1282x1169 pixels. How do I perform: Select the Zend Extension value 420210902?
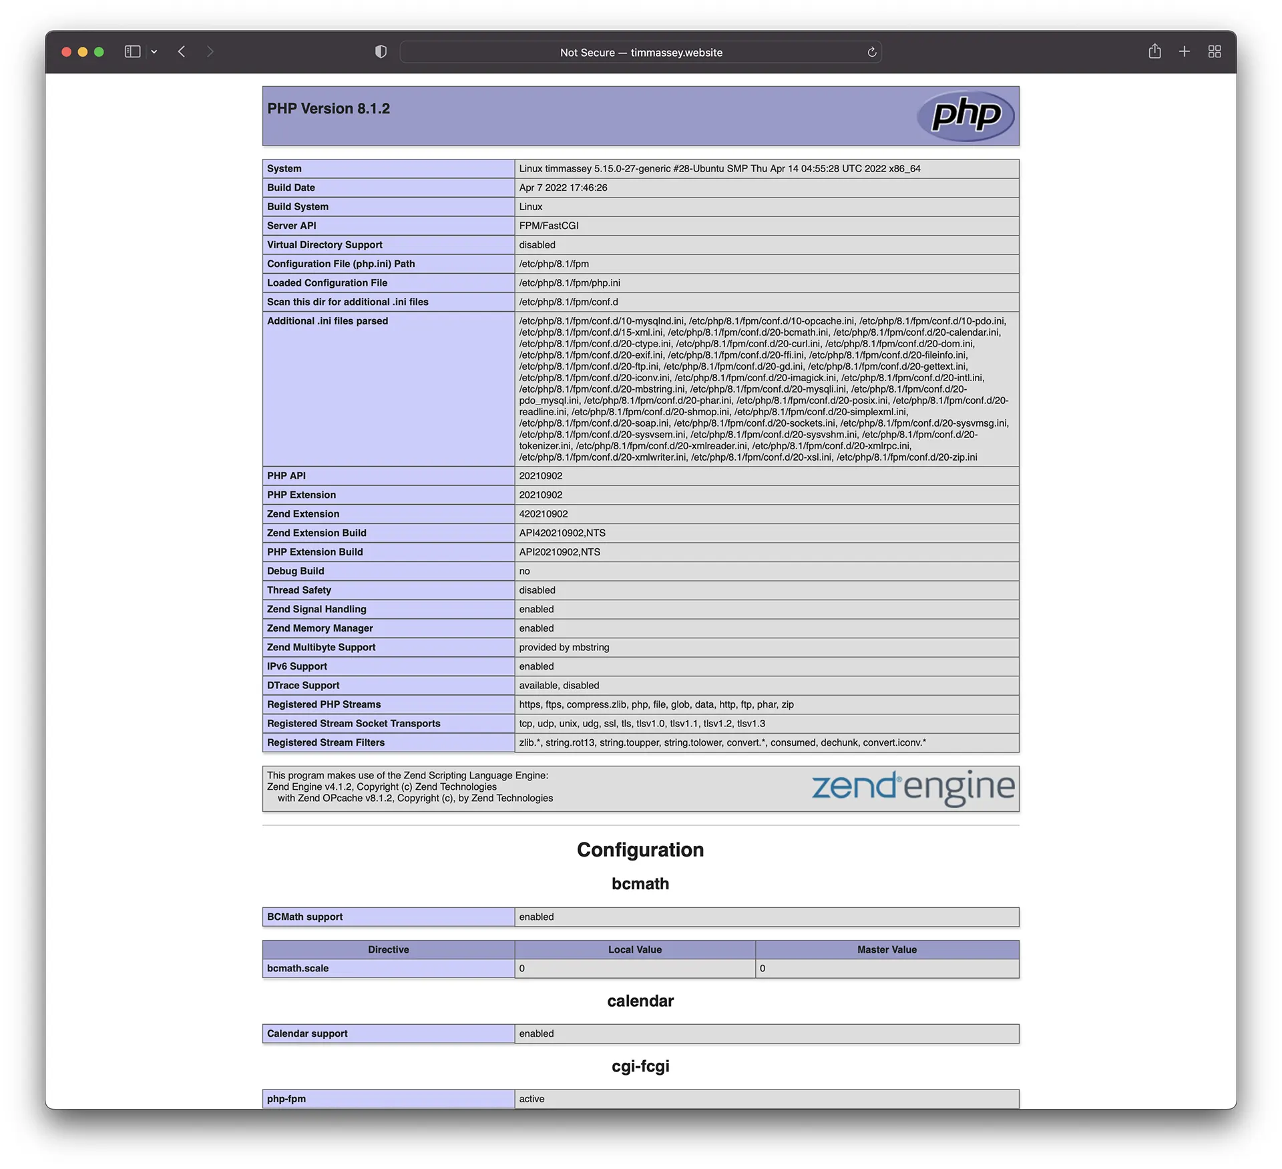pos(544,514)
